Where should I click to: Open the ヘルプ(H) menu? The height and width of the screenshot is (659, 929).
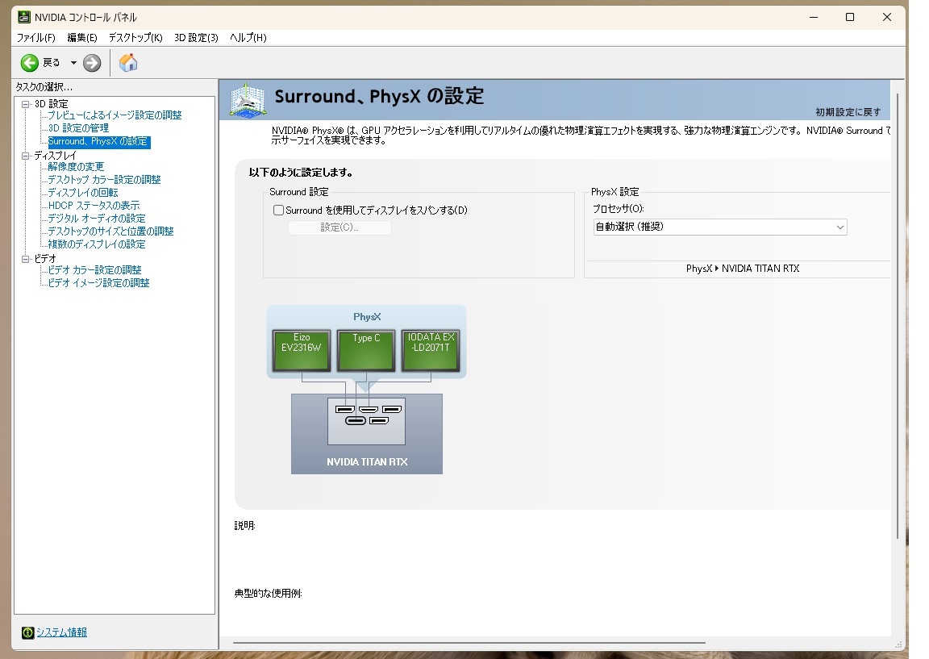248,37
